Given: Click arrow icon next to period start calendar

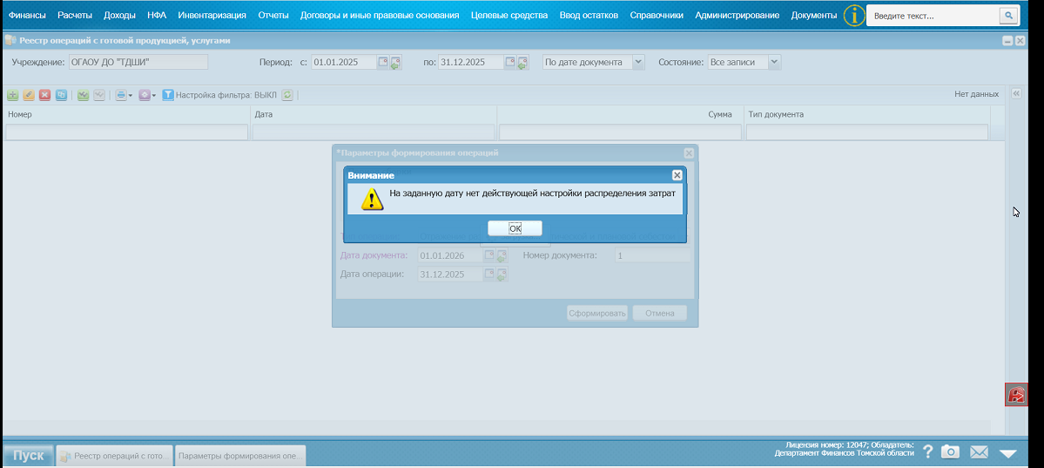Looking at the screenshot, I should pos(395,63).
